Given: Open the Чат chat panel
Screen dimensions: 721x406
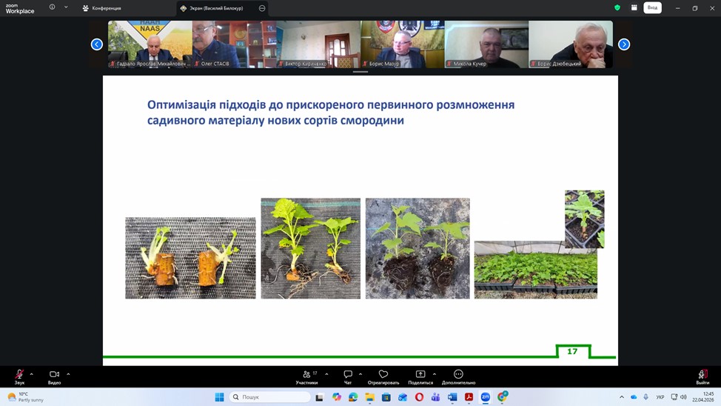Looking at the screenshot, I should click(348, 376).
